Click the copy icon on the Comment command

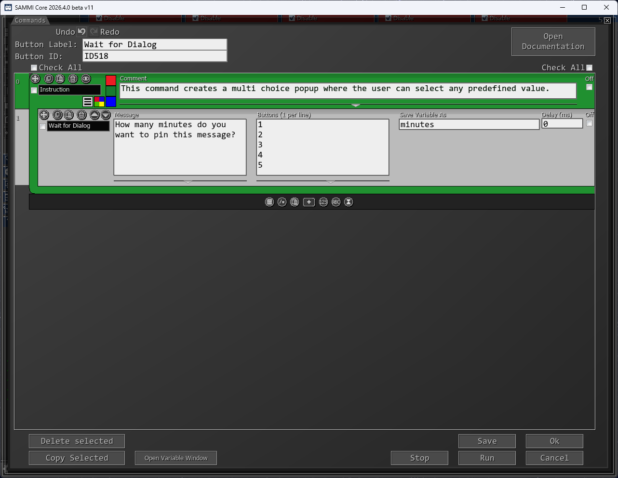point(49,79)
